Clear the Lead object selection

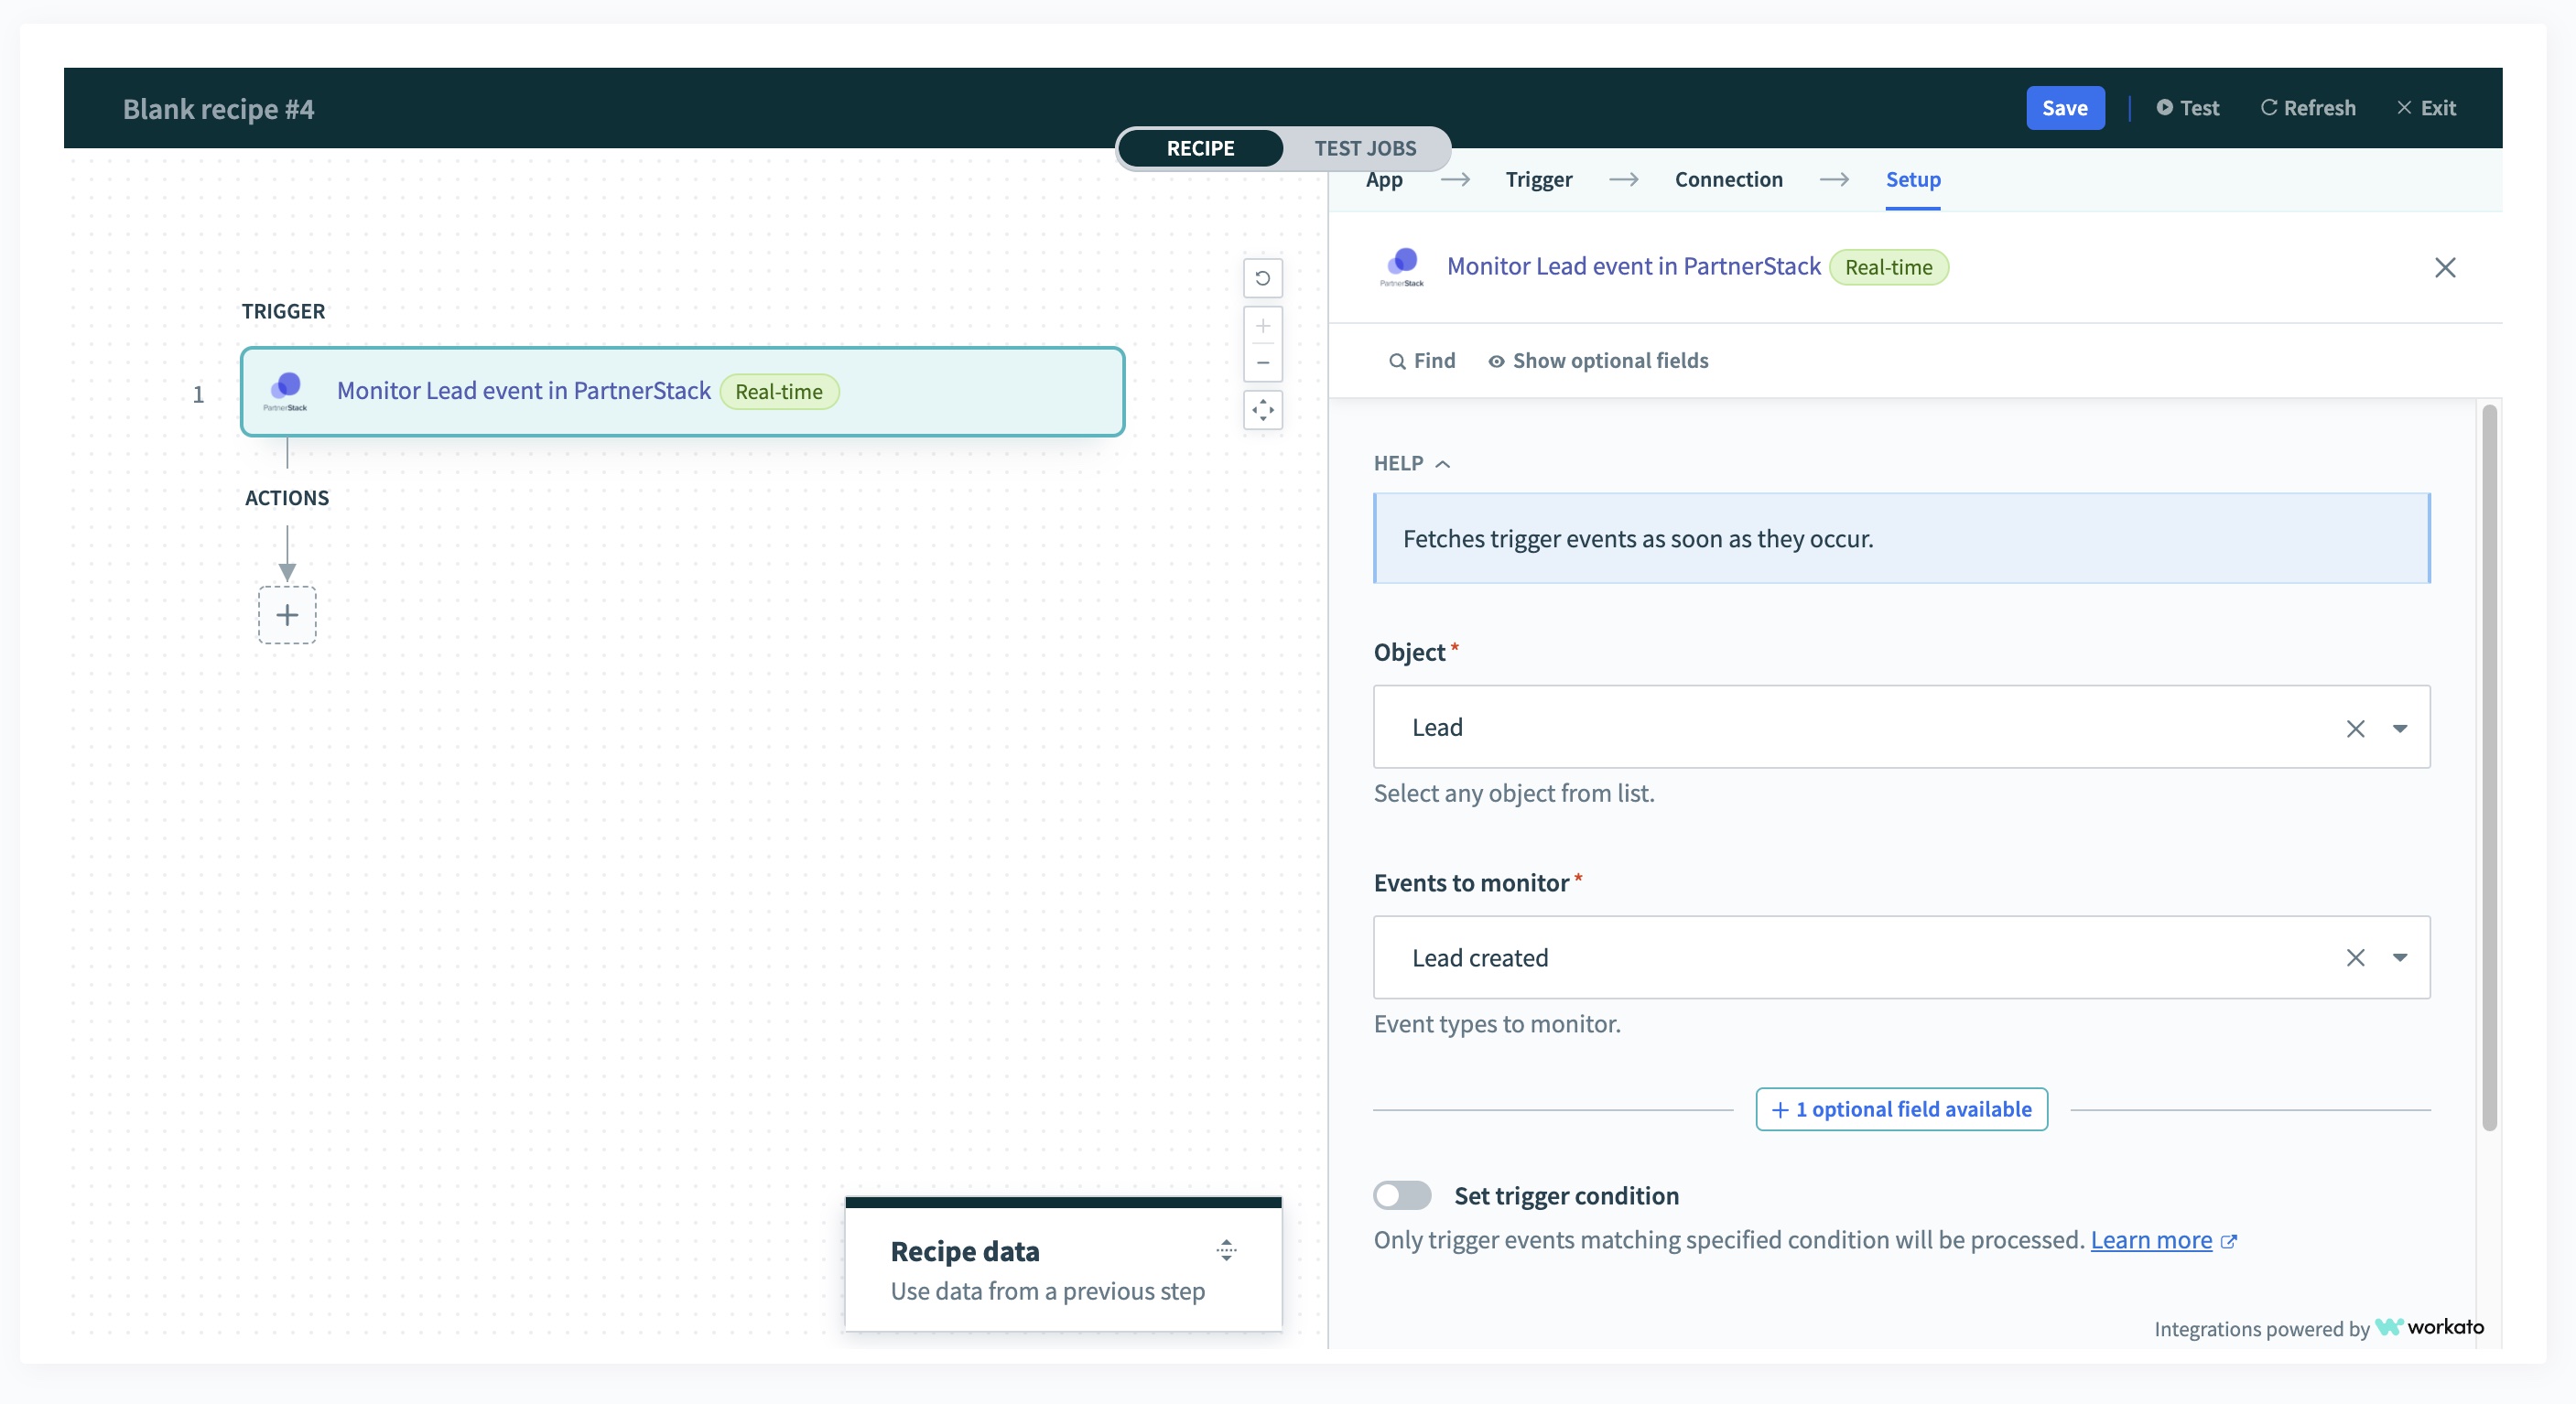tap(2355, 728)
